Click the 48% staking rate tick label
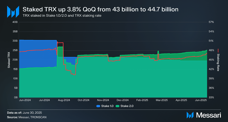228x122 pixels. pos(211,50)
